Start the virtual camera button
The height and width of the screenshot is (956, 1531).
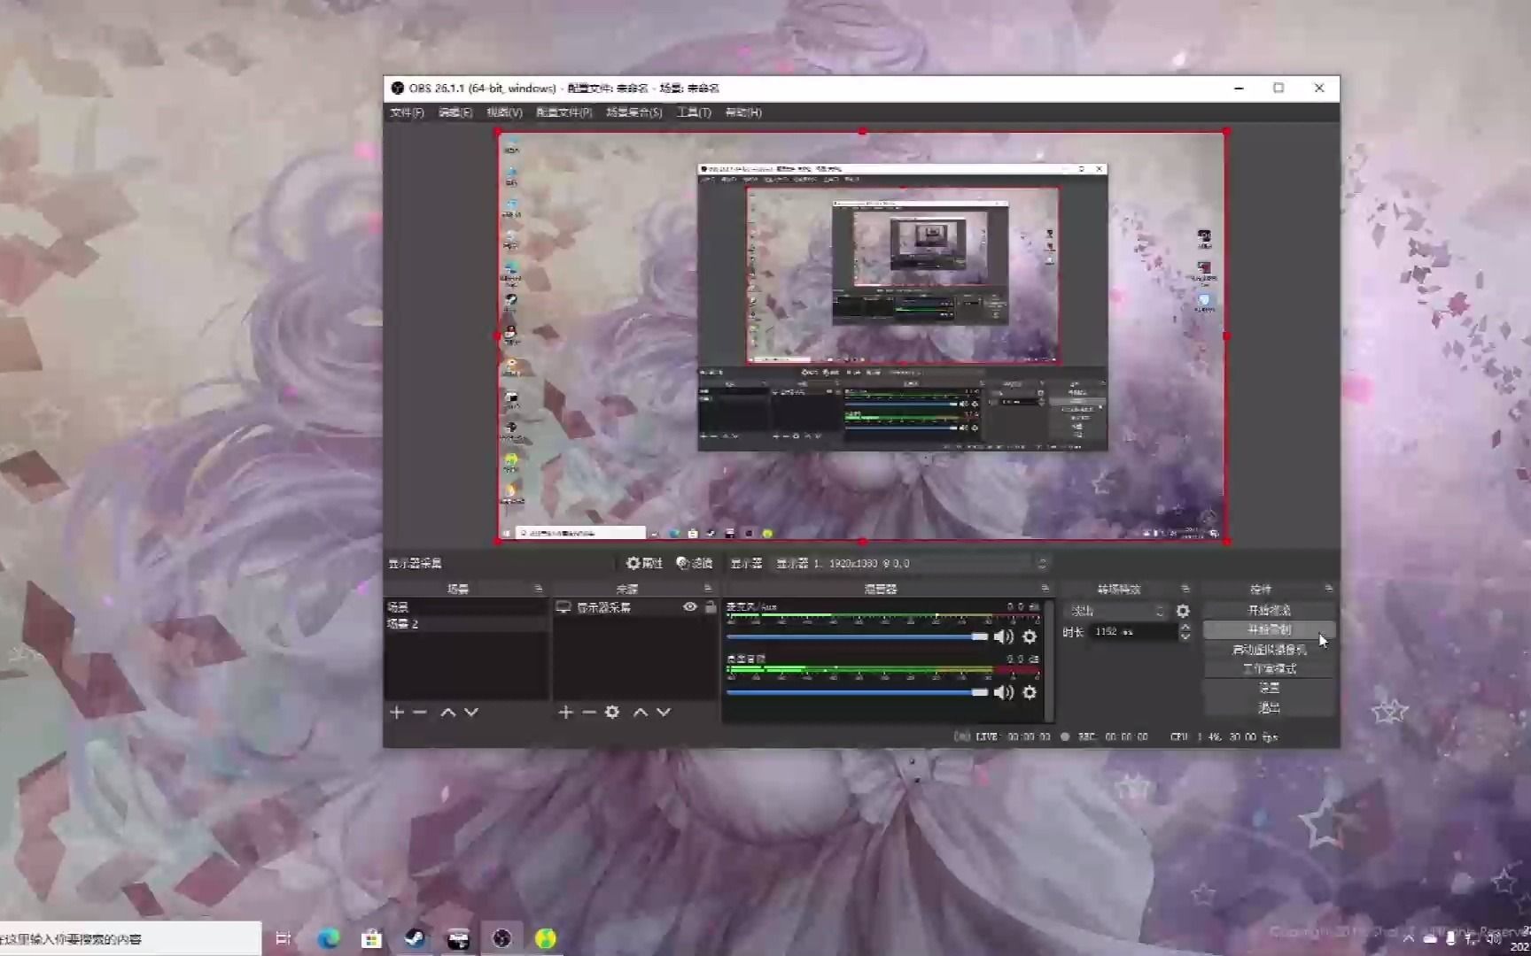coord(1269,650)
